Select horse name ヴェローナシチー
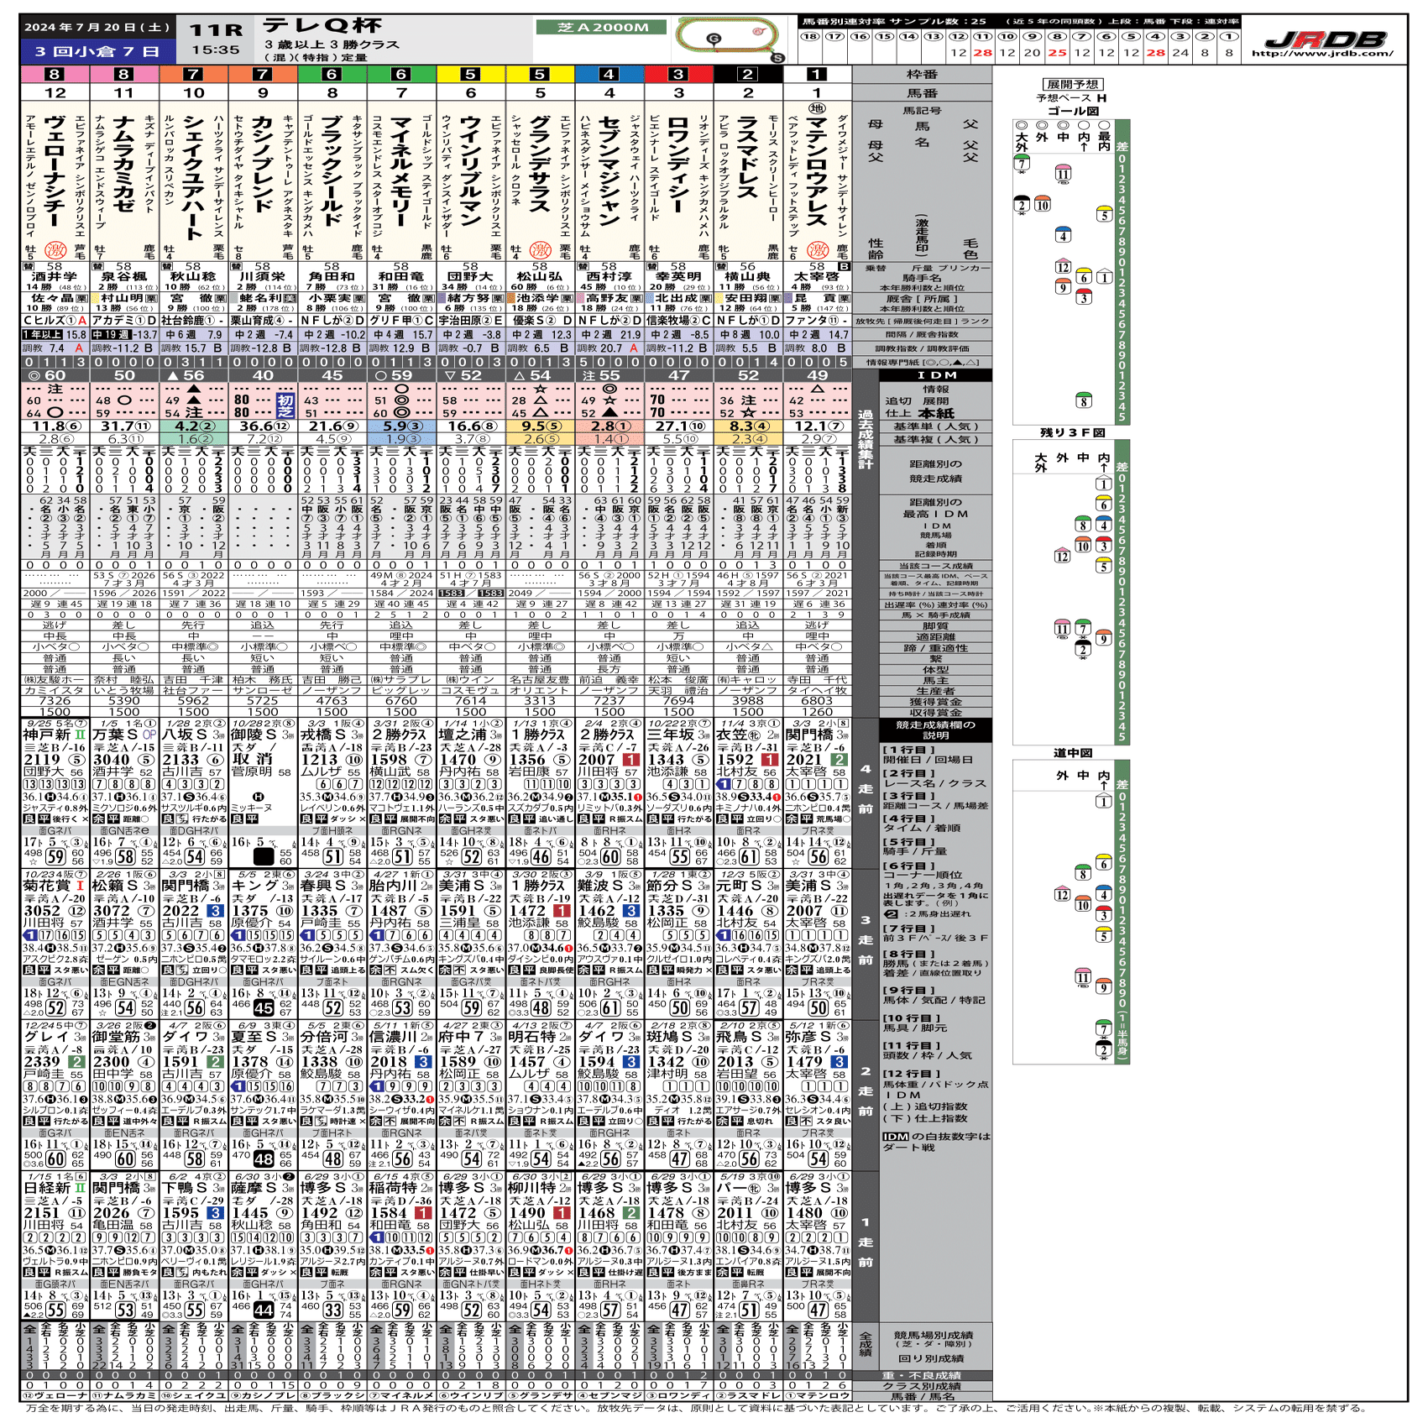The width and height of the screenshot is (1428, 1428). click(x=55, y=171)
